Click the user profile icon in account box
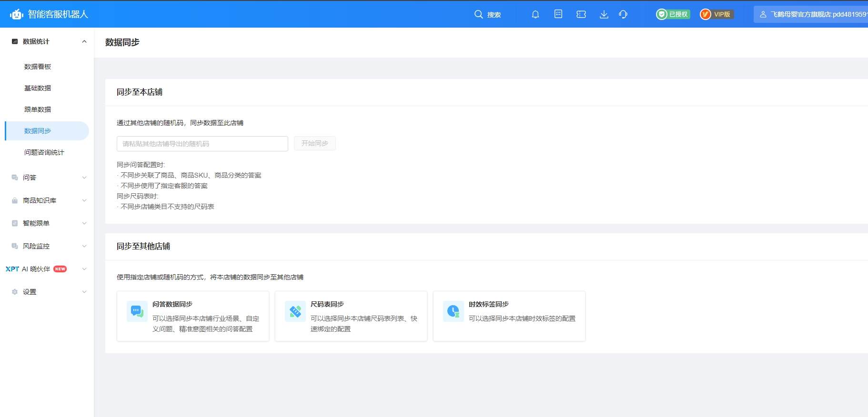 763,14
